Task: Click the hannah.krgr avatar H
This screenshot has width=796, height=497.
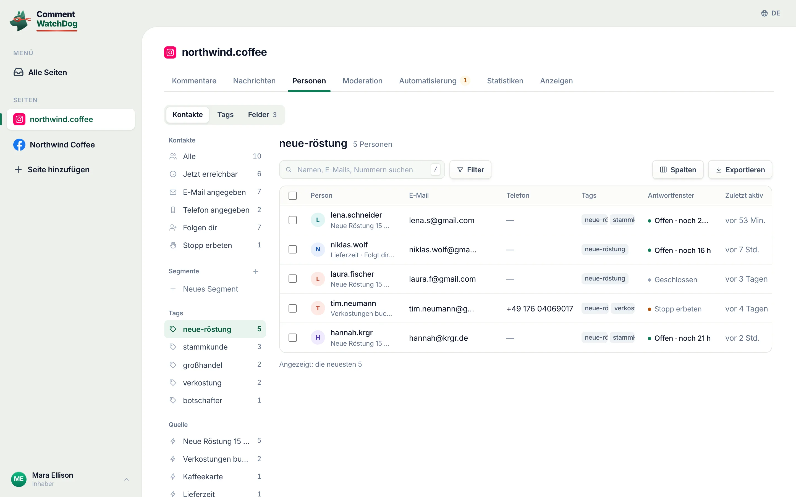Action: (318, 338)
